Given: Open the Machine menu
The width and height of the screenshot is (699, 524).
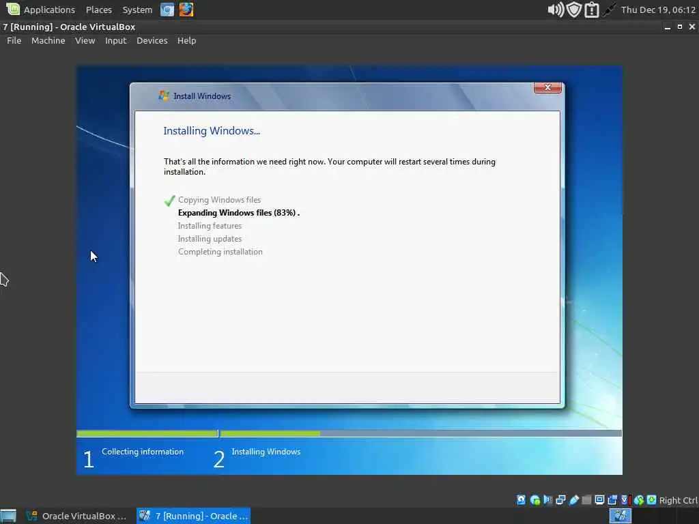Looking at the screenshot, I should [x=48, y=40].
